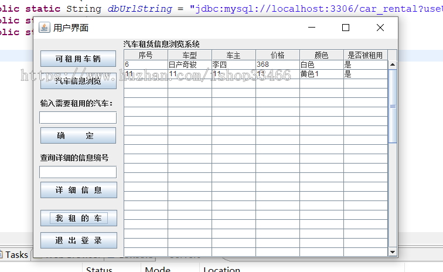The height and width of the screenshot is (272, 443).
Task: Focus the 查询详细的信息编号 input field
Action: [78, 172]
